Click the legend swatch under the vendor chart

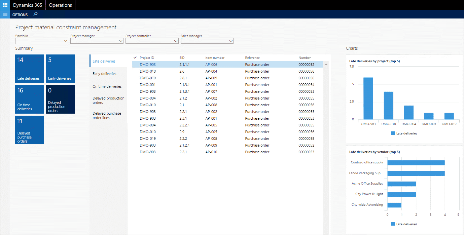[393, 224]
